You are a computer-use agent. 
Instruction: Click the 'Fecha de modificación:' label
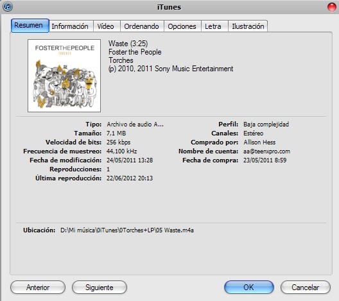[65, 160]
